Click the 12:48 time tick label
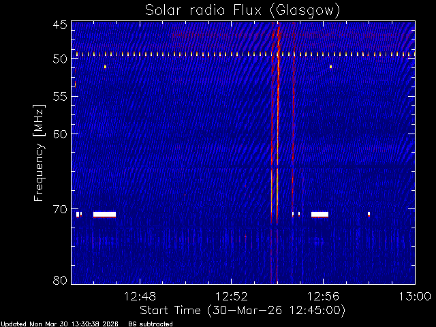The height and width of the screenshot is (327, 436). coord(140,297)
